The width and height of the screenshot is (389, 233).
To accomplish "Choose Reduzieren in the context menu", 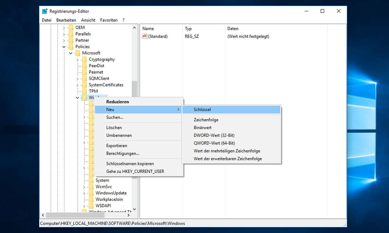I will pyautogui.click(x=139, y=102).
